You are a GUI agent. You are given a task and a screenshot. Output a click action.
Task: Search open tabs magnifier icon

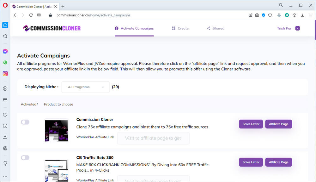[x=281, y=5]
